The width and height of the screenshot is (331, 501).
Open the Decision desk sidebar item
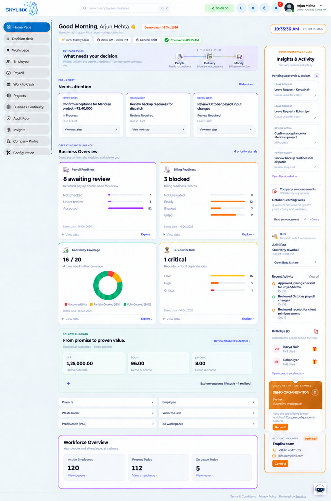tap(27, 39)
